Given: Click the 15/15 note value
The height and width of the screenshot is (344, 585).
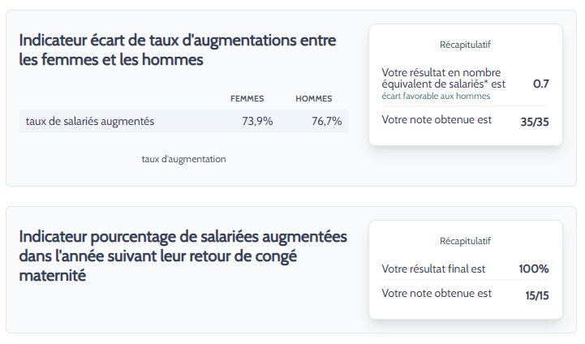Looking at the screenshot, I should pyautogui.click(x=537, y=296).
